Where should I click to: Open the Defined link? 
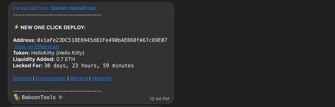click(x=22, y=78)
